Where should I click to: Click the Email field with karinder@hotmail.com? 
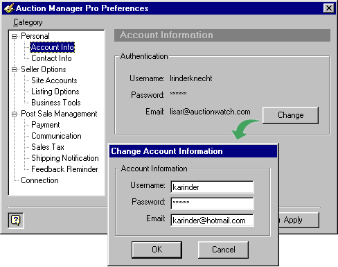pos(212,221)
